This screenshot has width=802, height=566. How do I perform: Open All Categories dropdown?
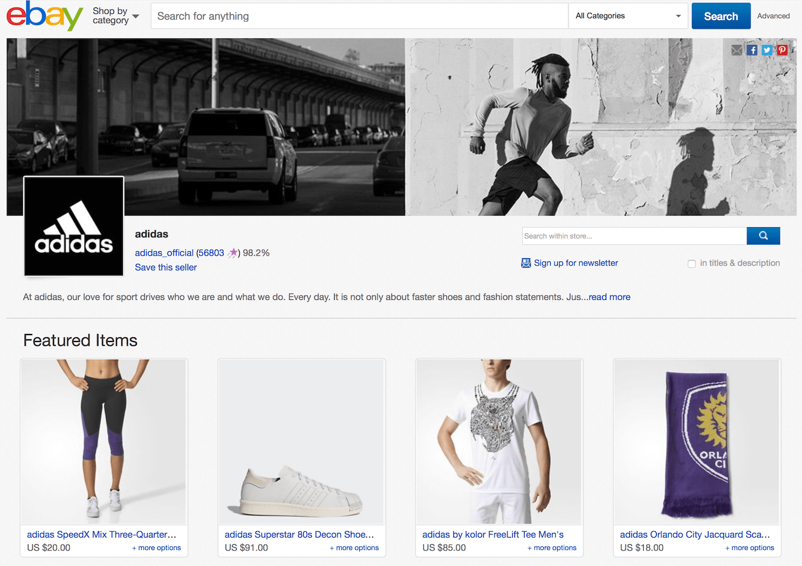pyautogui.click(x=628, y=16)
